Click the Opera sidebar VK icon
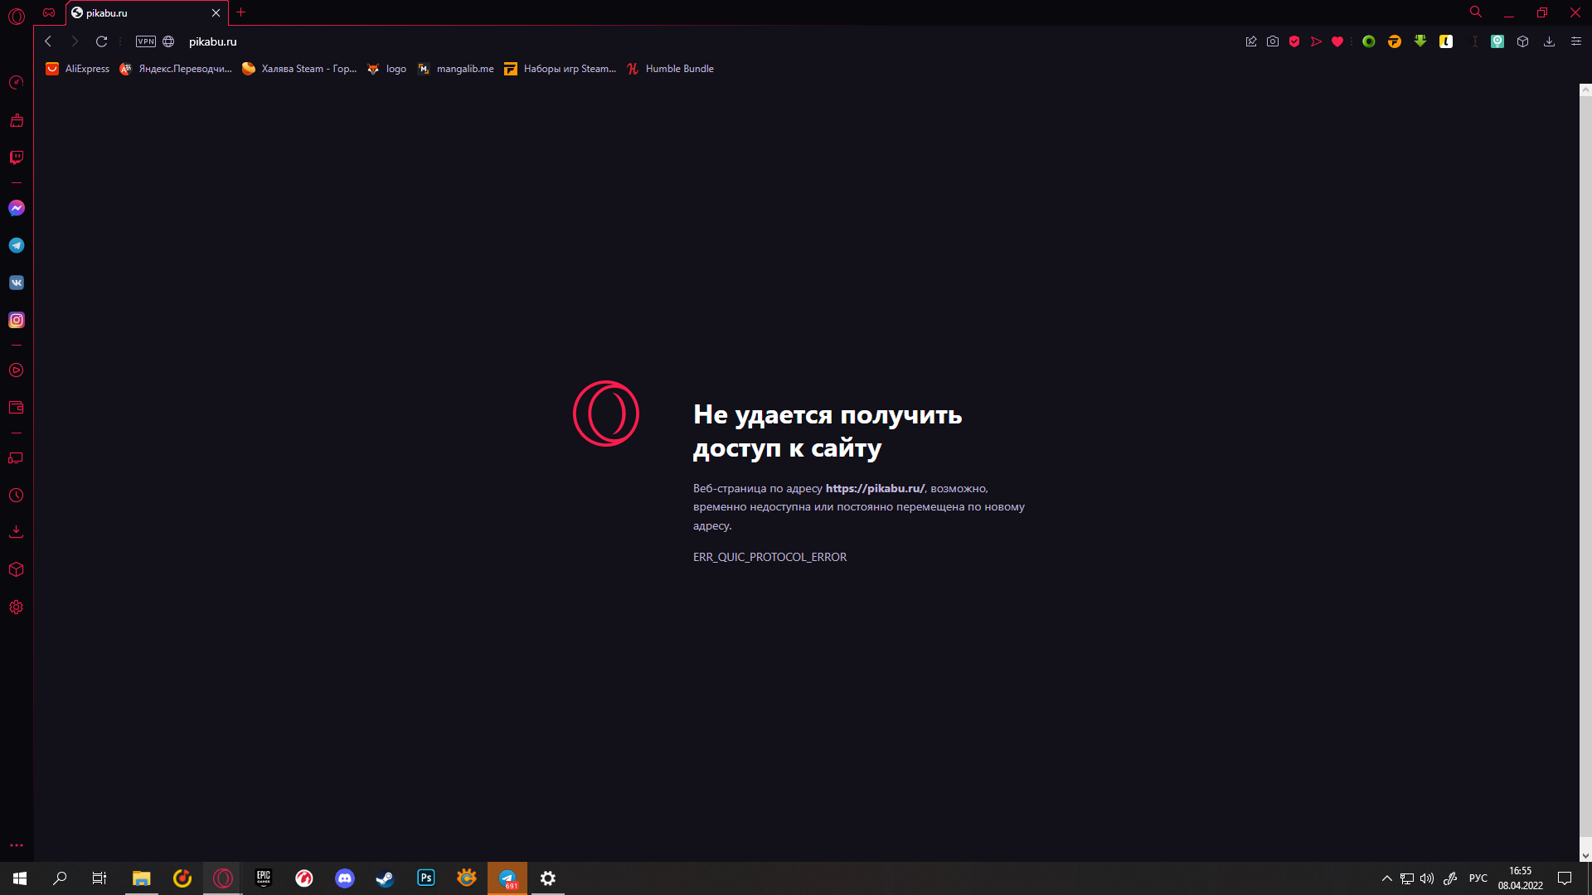Screen dimensions: 1592x895 pyautogui.click(x=17, y=282)
